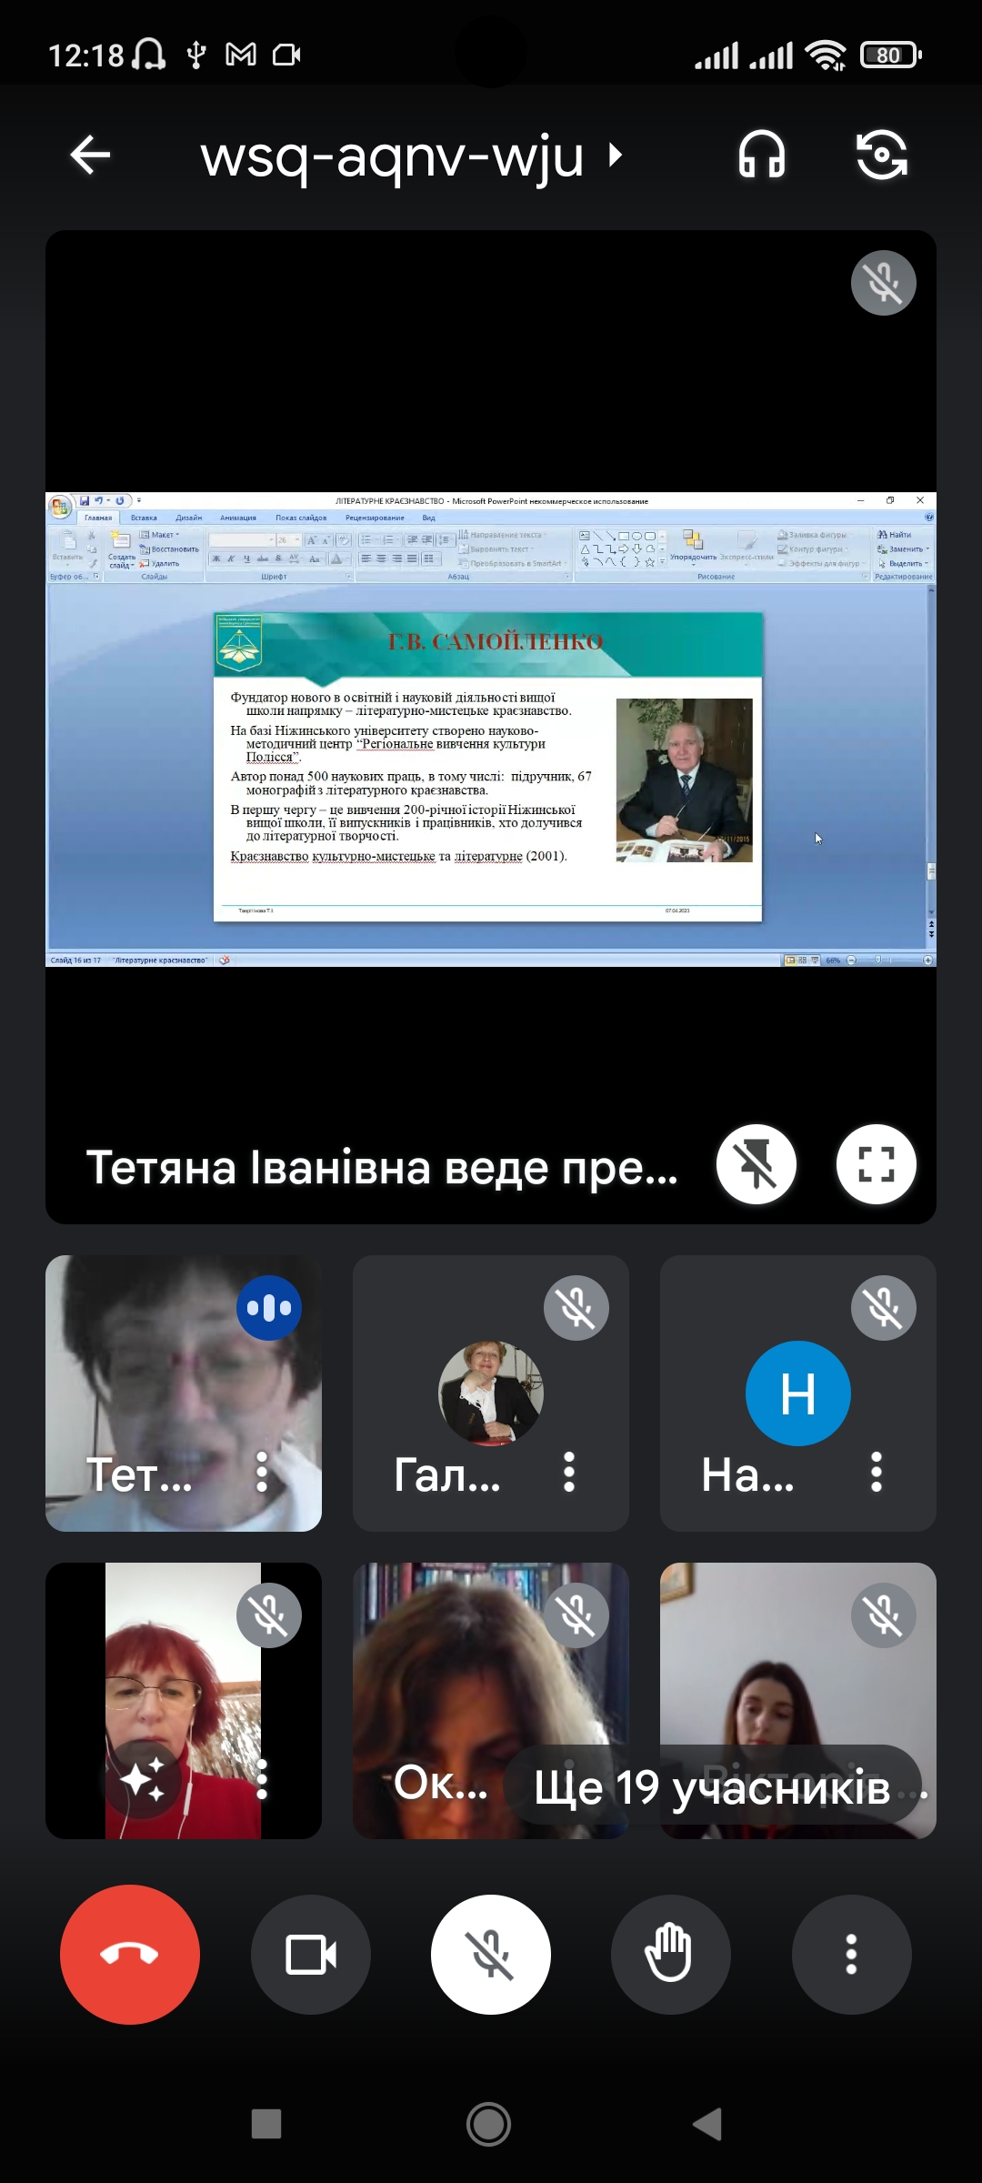Open recent apps with the square button
This screenshot has height=2183, width=982.
click(x=266, y=2125)
